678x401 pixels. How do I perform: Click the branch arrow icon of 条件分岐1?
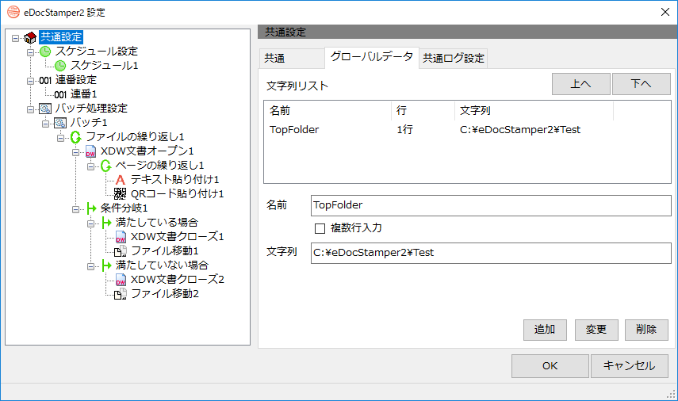pos(91,208)
